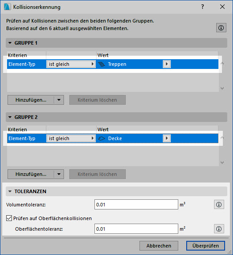233x255 pixels.
Task: Click the question mark help icon
Action: coord(203,7)
